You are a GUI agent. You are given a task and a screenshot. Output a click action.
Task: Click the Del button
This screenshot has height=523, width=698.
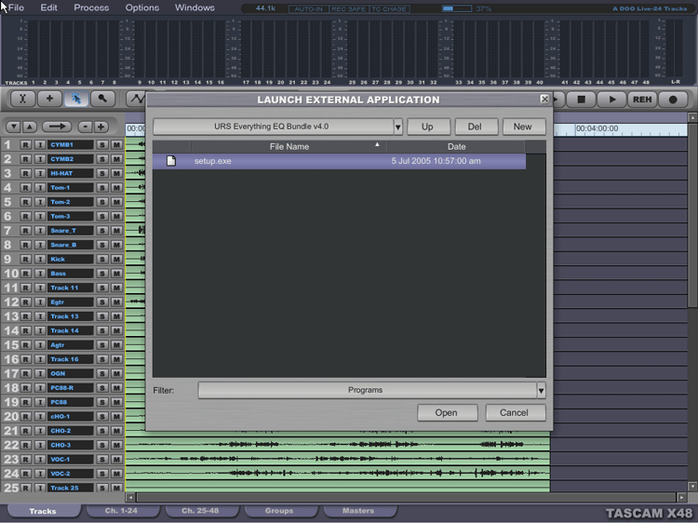click(x=475, y=127)
